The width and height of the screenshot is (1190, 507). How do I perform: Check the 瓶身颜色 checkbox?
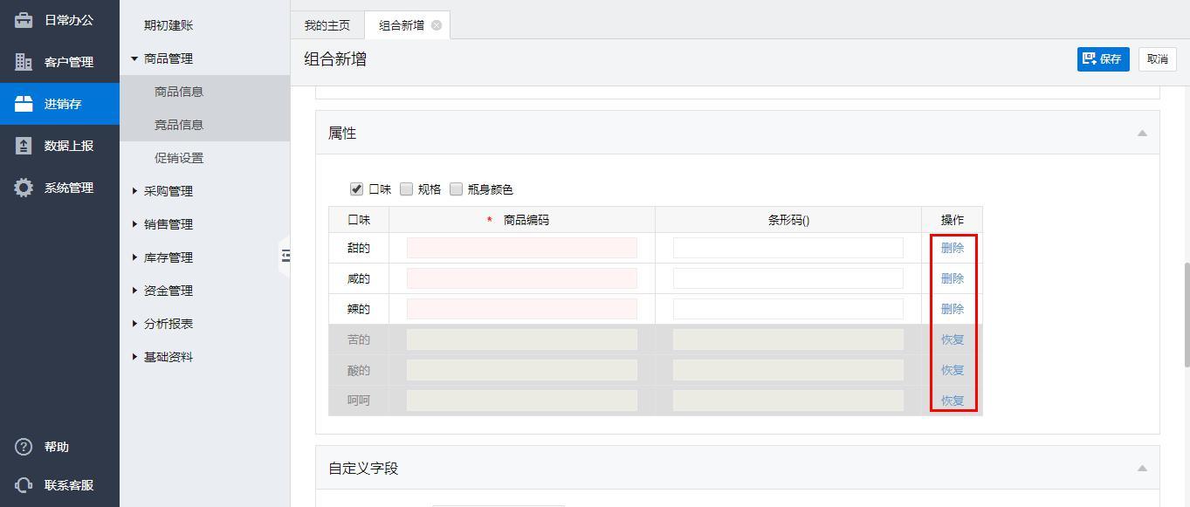pyautogui.click(x=456, y=188)
